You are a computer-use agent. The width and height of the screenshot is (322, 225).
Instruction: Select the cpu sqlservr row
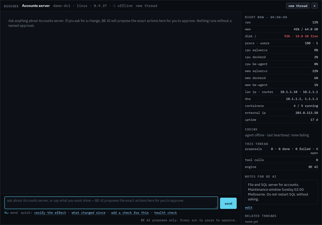(x=281, y=50)
